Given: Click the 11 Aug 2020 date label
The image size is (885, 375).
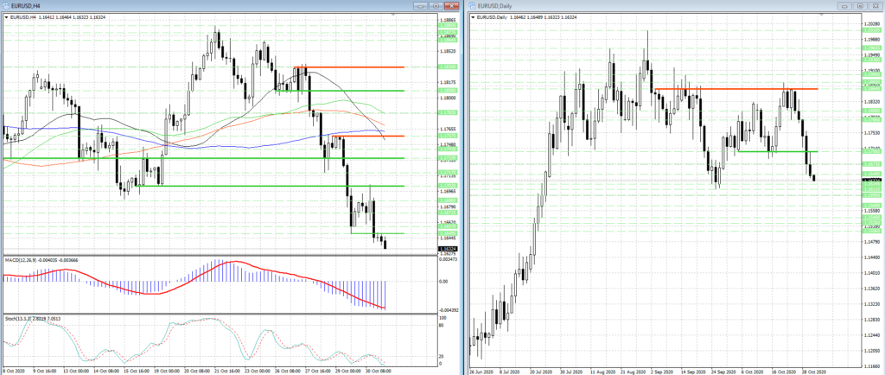Looking at the screenshot, I should coord(602,371).
